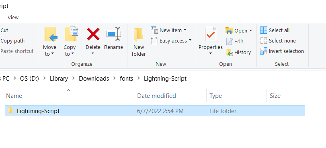
Task: Expand chevron after OS (D:) in breadcrumb
Action: [x=44, y=79]
